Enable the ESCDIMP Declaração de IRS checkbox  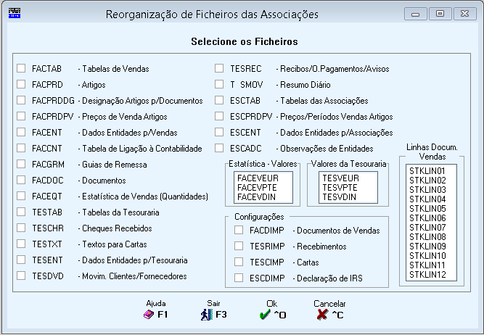[x=239, y=278]
